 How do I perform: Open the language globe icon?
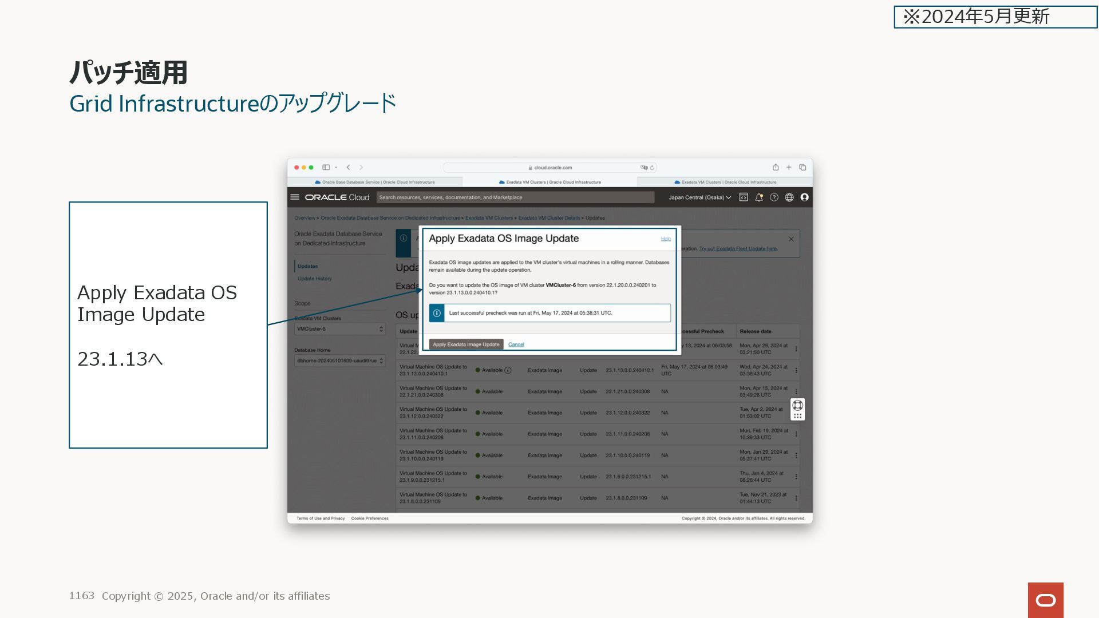coord(789,197)
